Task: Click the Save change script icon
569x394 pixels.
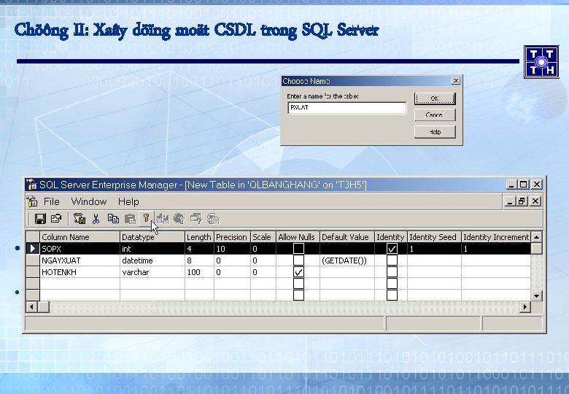Action: coord(80,219)
